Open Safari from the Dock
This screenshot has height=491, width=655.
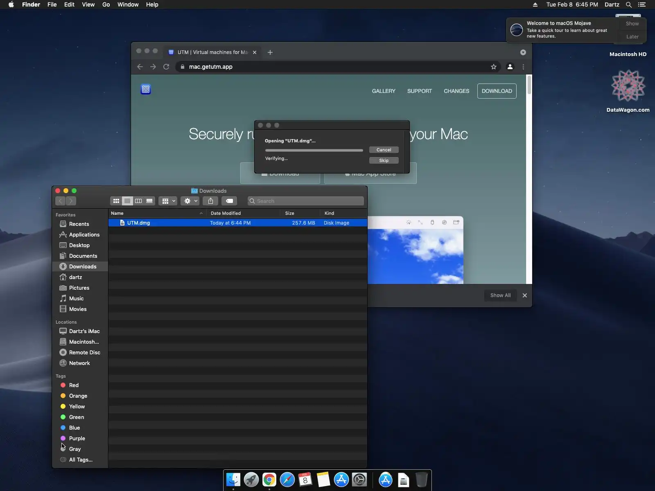pyautogui.click(x=287, y=480)
